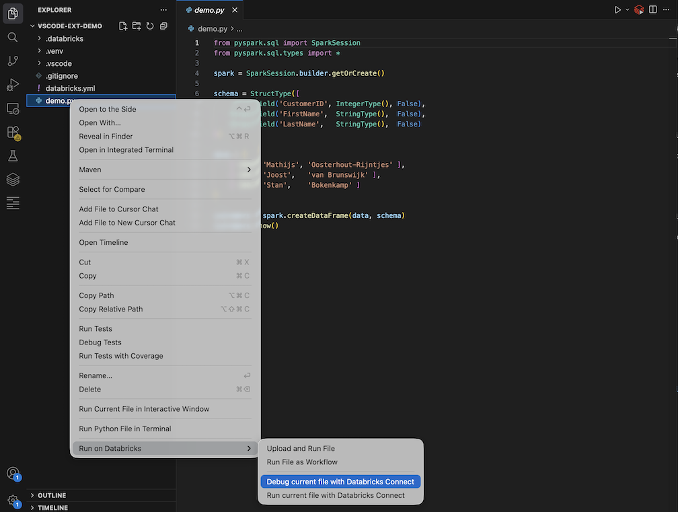Choose Run Python File in Terminal

click(x=165, y=429)
